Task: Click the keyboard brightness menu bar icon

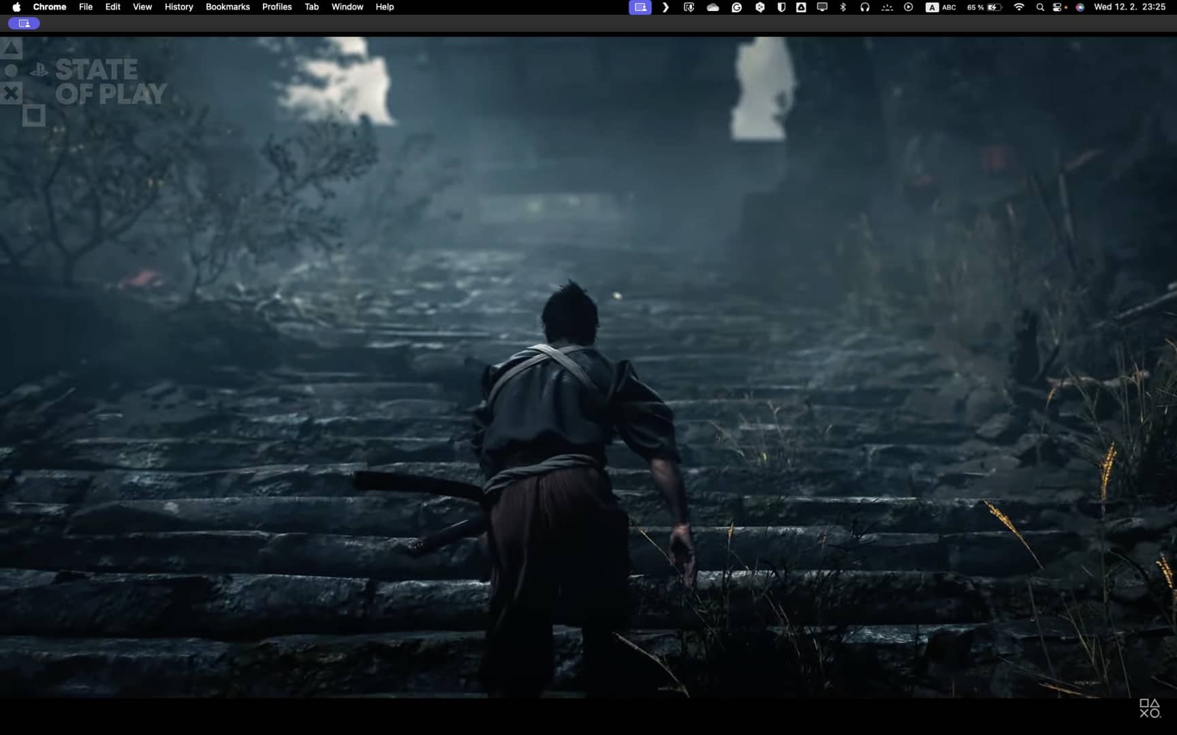Action: point(887,7)
